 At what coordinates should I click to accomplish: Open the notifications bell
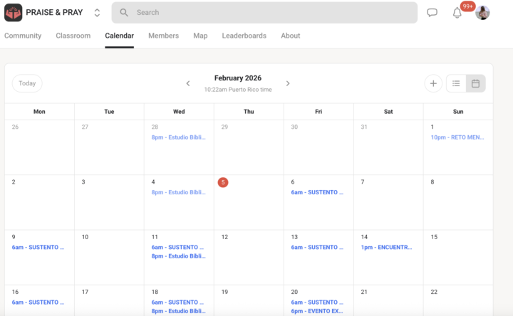click(x=457, y=13)
